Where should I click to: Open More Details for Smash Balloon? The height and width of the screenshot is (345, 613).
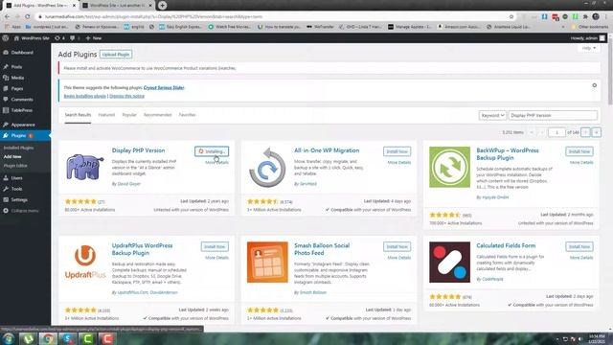point(399,258)
